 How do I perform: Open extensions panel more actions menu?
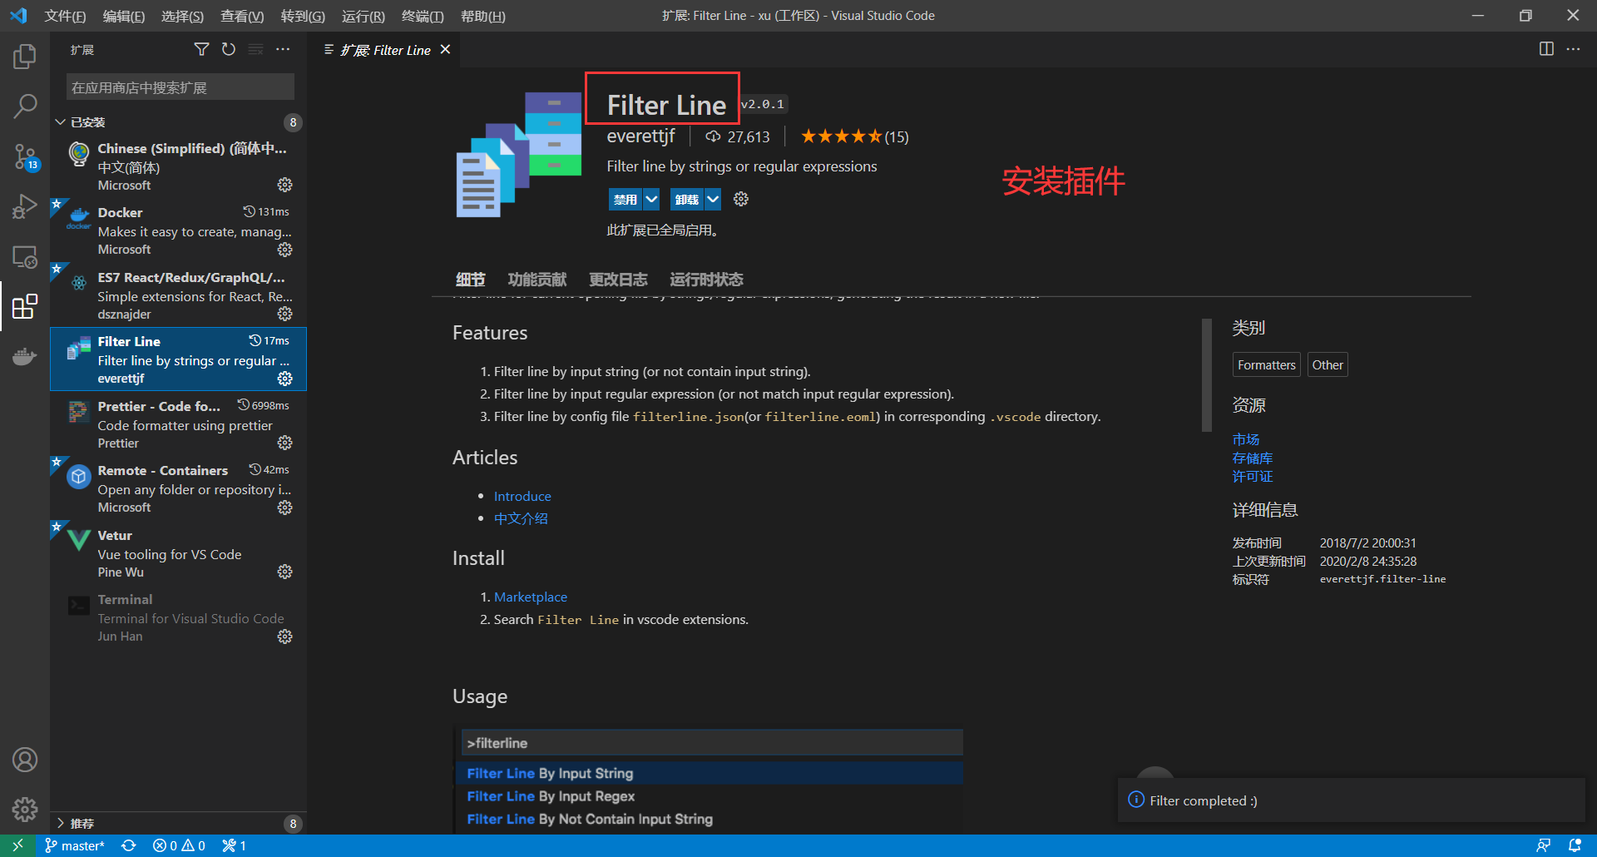[283, 50]
